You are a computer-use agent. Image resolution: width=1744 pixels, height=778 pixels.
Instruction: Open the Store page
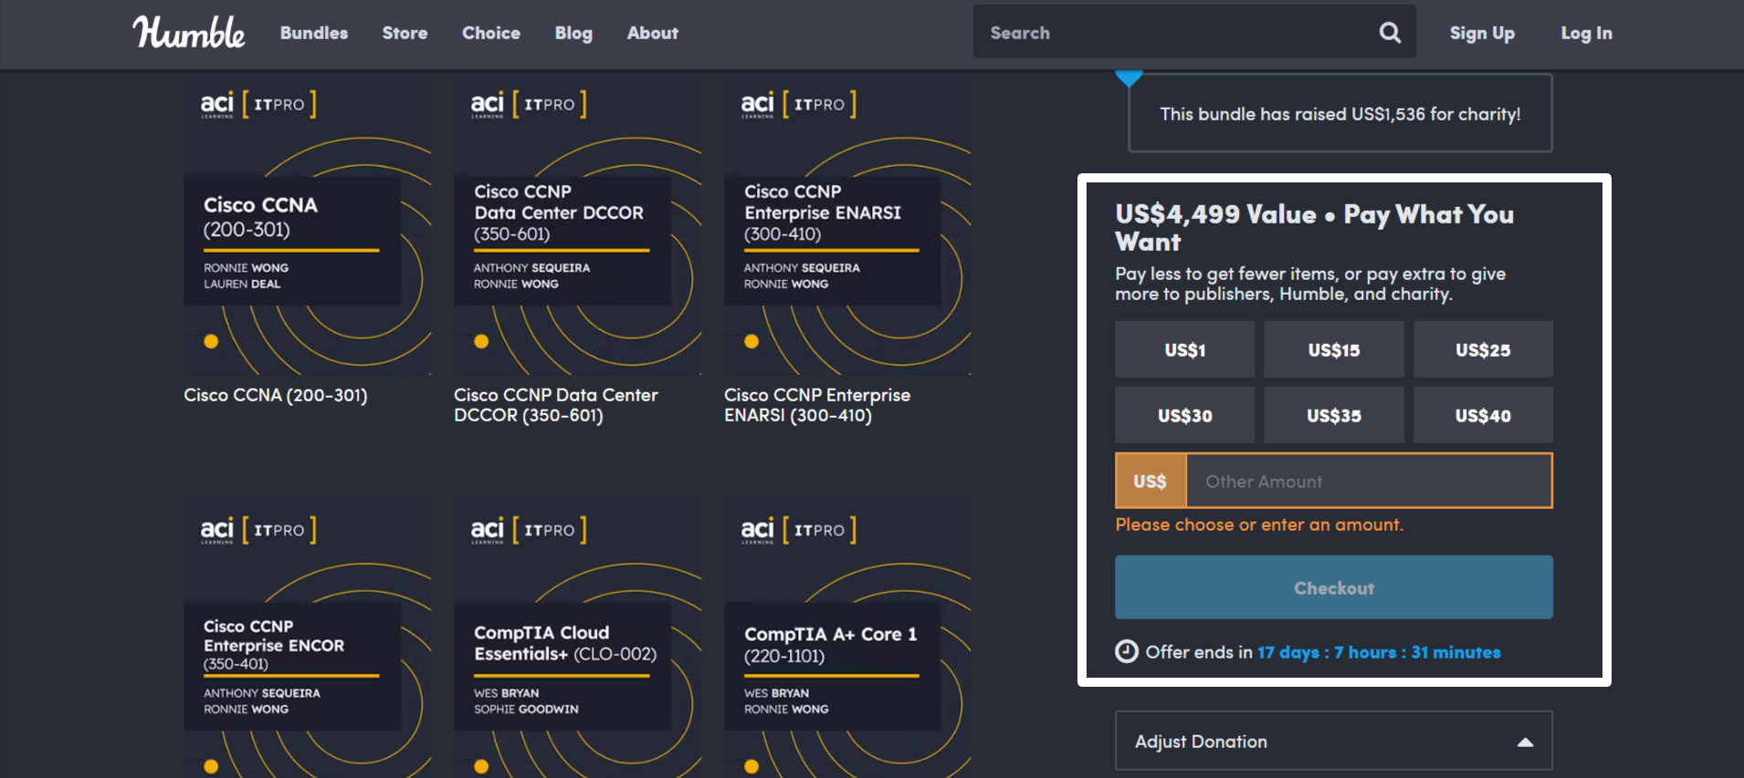point(404,33)
